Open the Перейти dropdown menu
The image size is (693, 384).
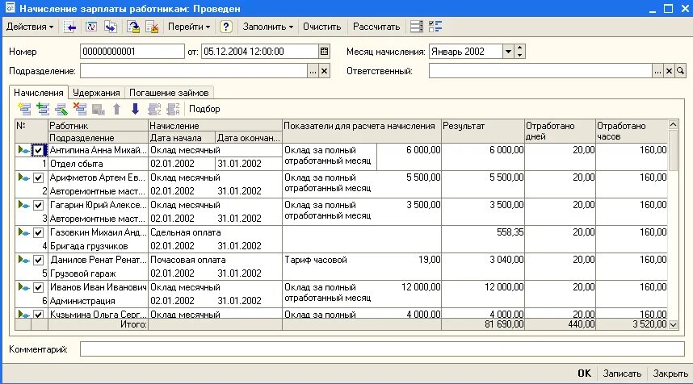pos(189,27)
